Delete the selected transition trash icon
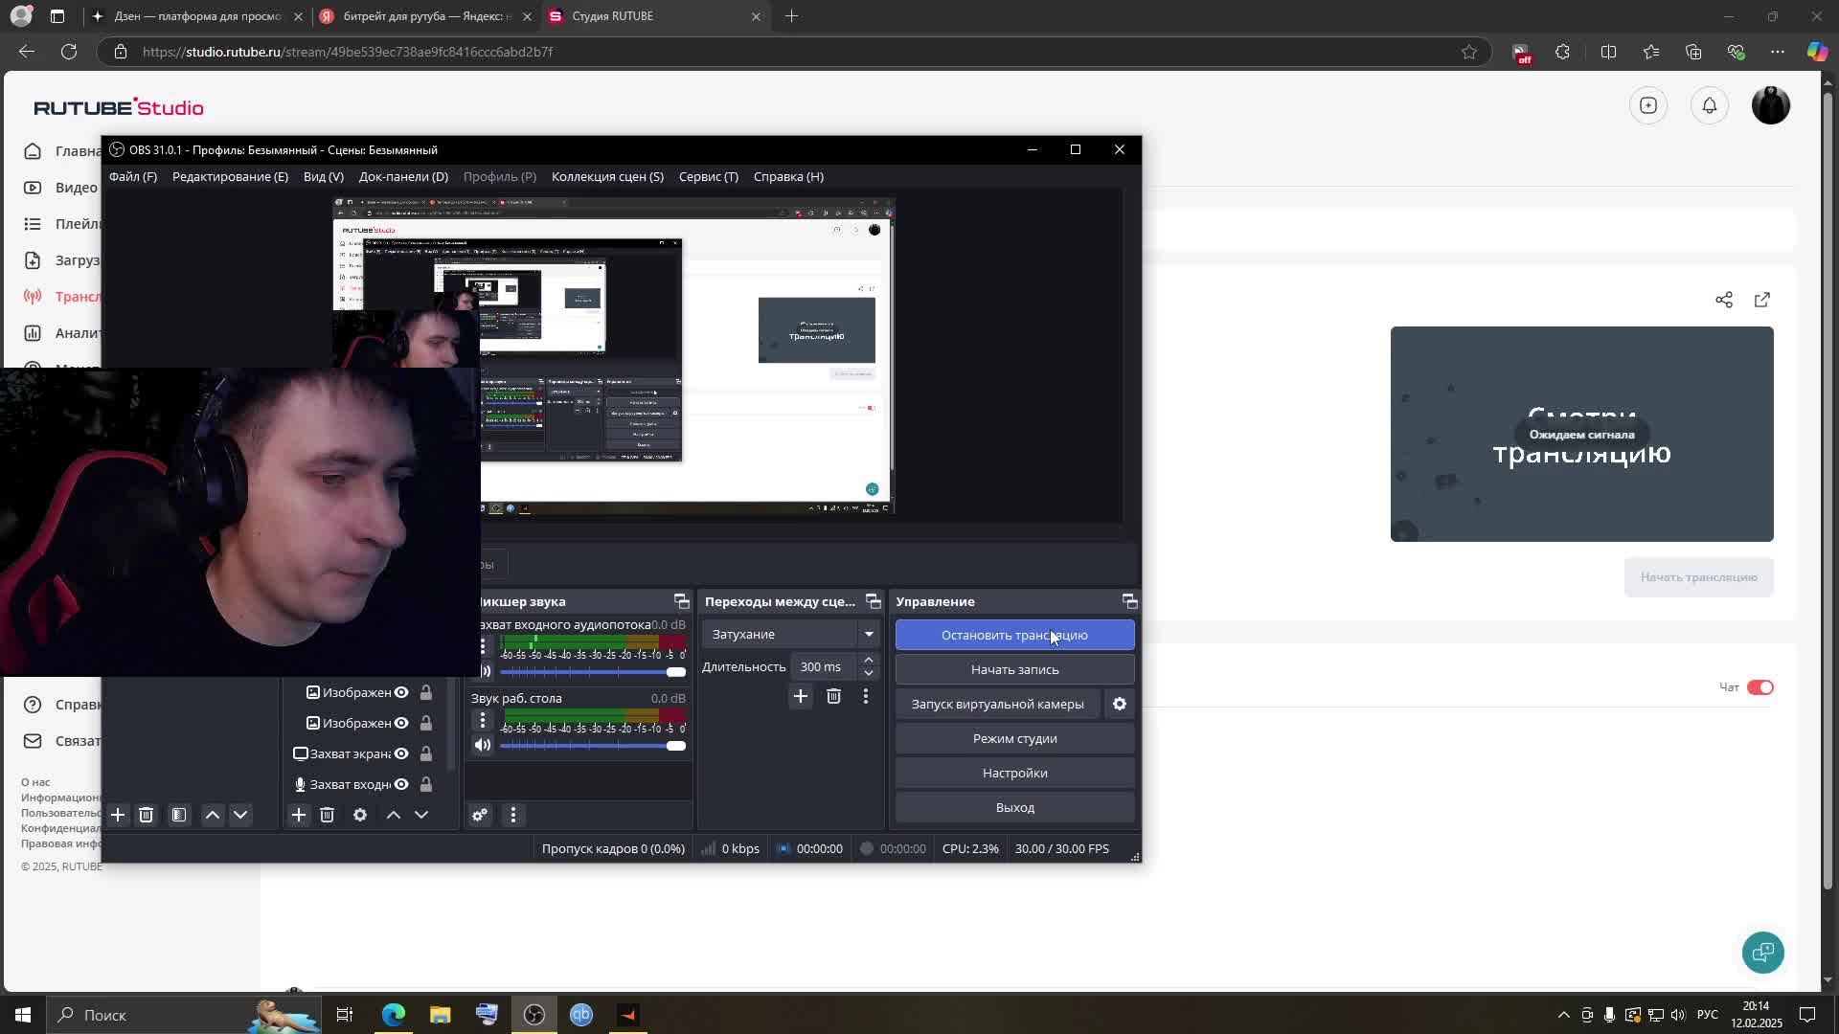 pyautogui.click(x=833, y=696)
